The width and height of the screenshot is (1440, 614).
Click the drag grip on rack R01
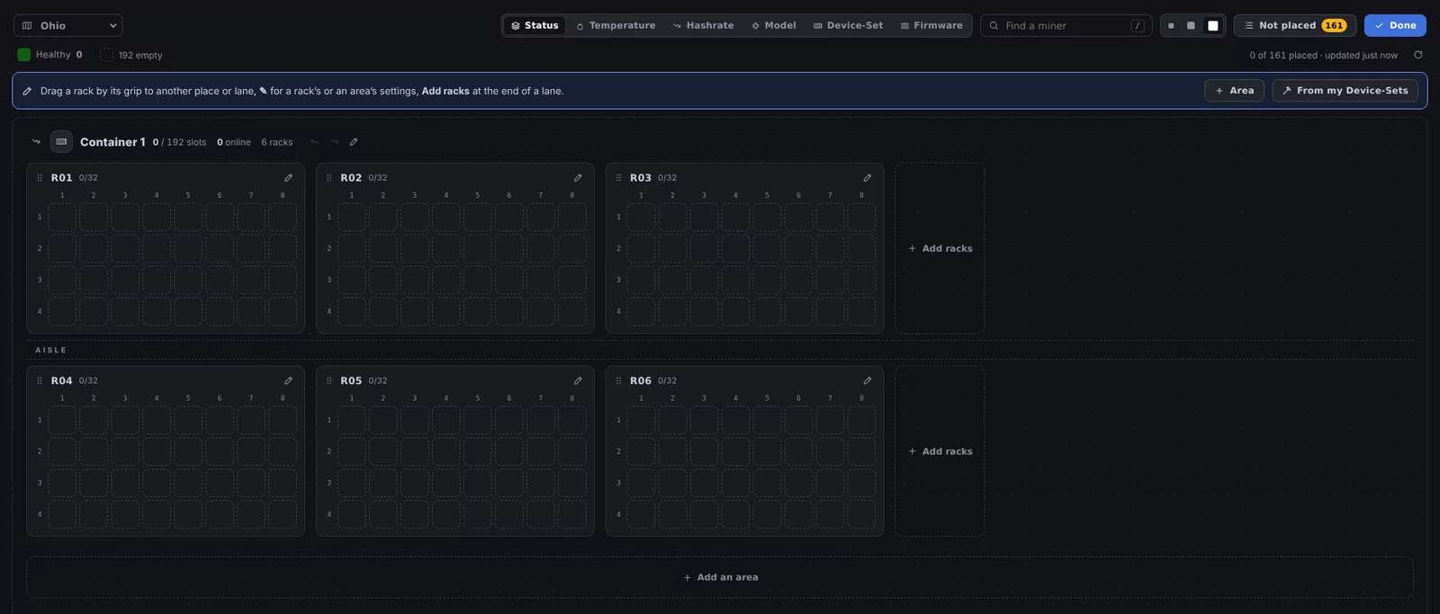pyautogui.click(x=40, y=178)
